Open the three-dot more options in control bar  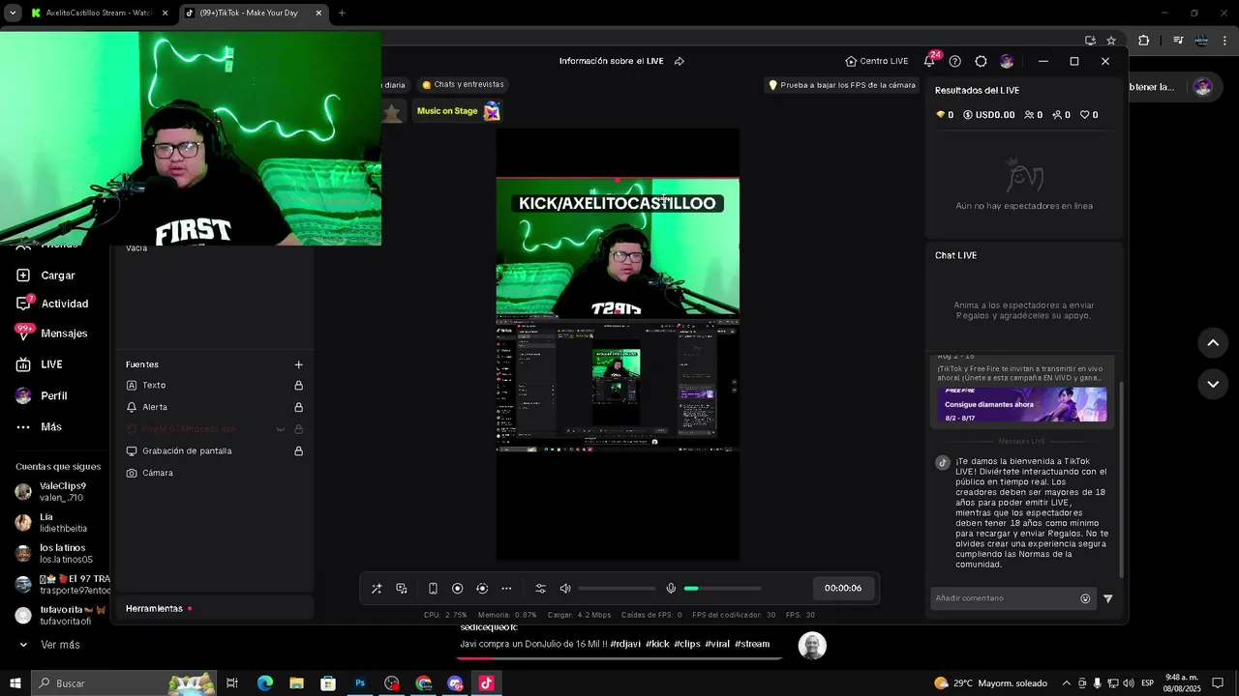(x=506, y=589)
